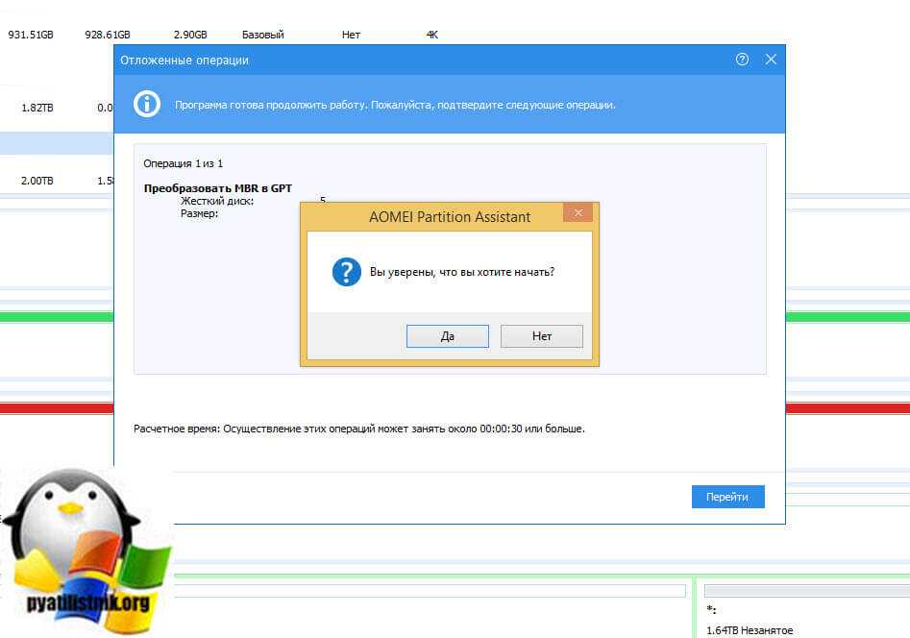Click the help question-mark icon in Отложенные операции
Viewport: 910px width, 638px height.
[x=742, y=60]
